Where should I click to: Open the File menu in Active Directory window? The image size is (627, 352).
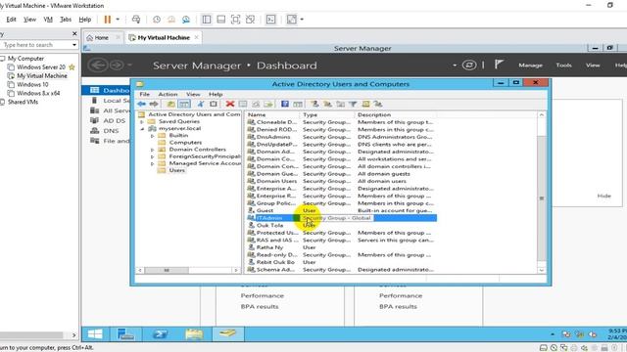point(144,94)
